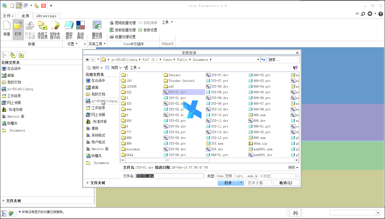The image size is (385, 219).
Task: Click the 拭除未显示的 ribbon icon
Action: point(55,30)
